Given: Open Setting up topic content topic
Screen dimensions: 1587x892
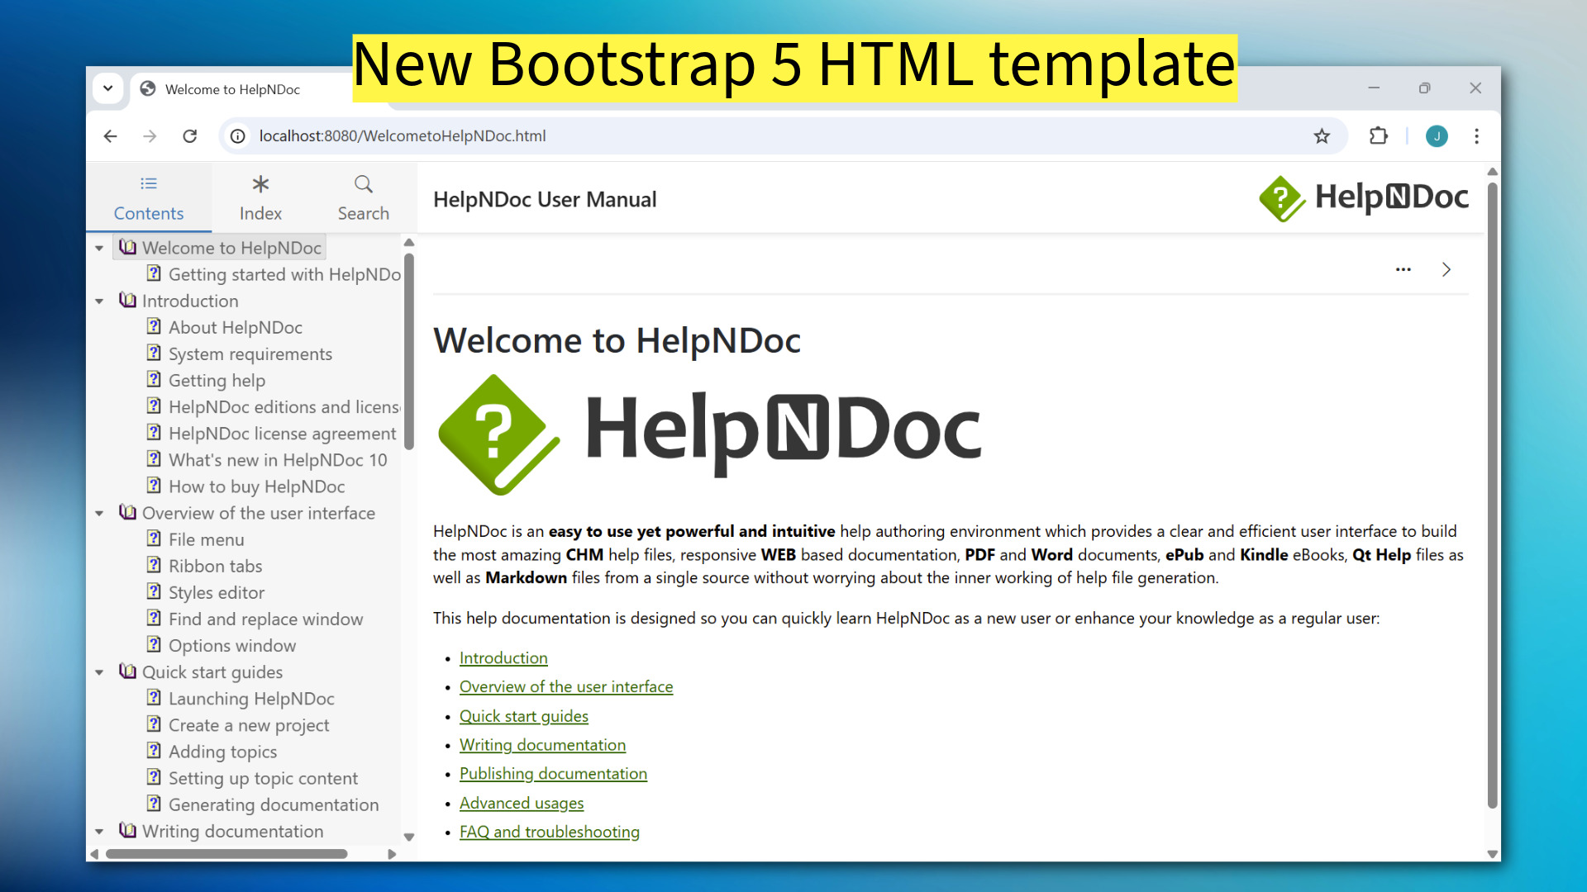Looking at the screenshot, I should tap(263, 778).
